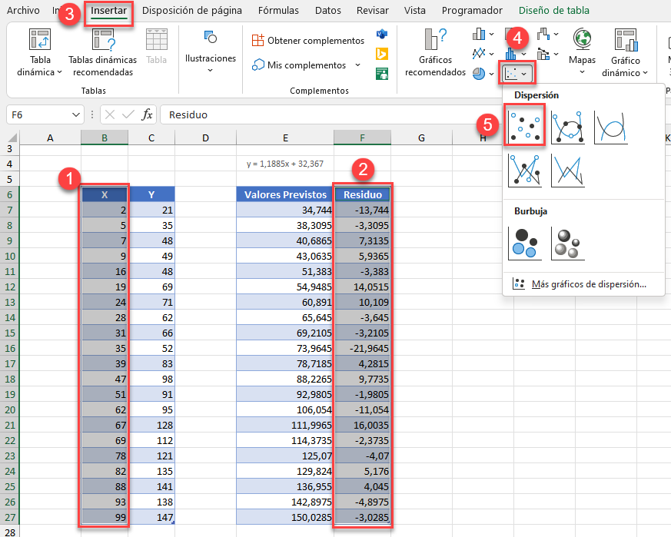Click the histogram statistic chart icon
This screenshot has width=671, height=537.
[x=511, y=54]
